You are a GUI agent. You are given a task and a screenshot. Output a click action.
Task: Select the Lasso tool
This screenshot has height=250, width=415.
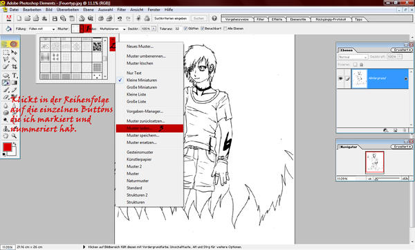[6, 60]
